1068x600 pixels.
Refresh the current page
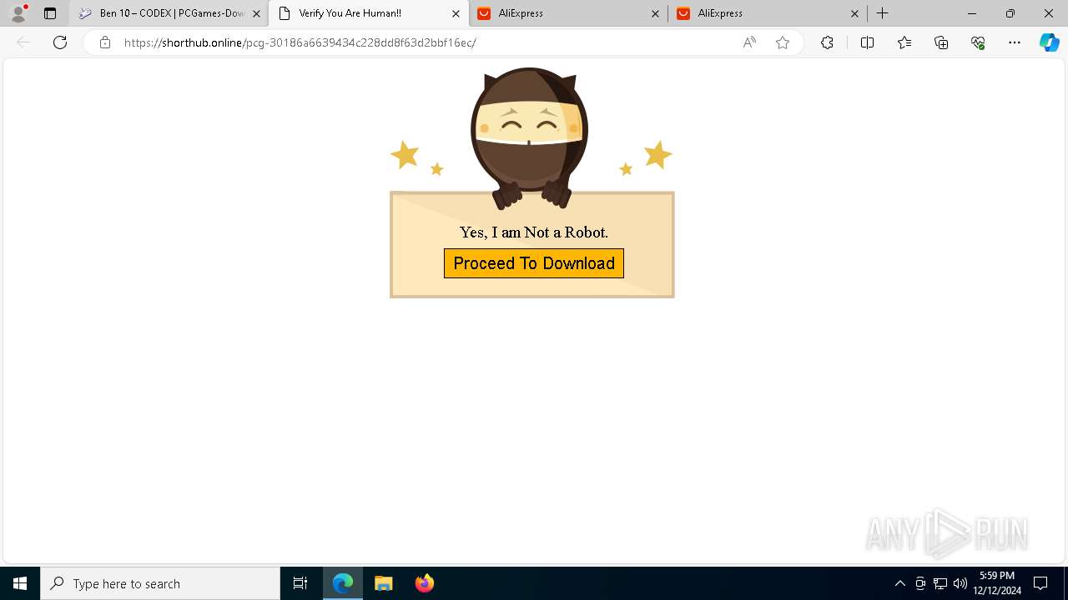(60, 42)
